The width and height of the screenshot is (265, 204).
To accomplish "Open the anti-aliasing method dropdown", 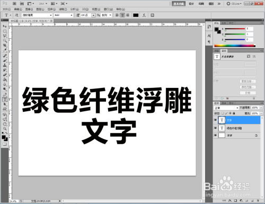I will tap(110, 15).
